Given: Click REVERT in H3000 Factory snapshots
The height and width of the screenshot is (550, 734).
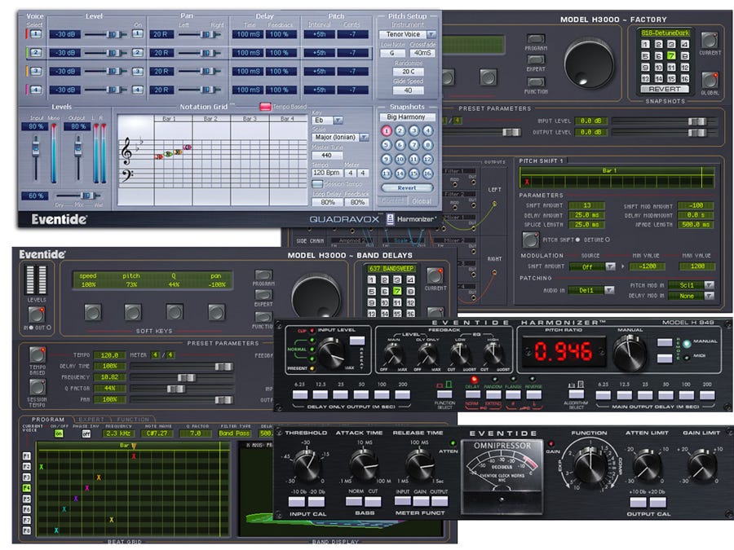Looking at the screenshot, I should (x=665, y=89).
